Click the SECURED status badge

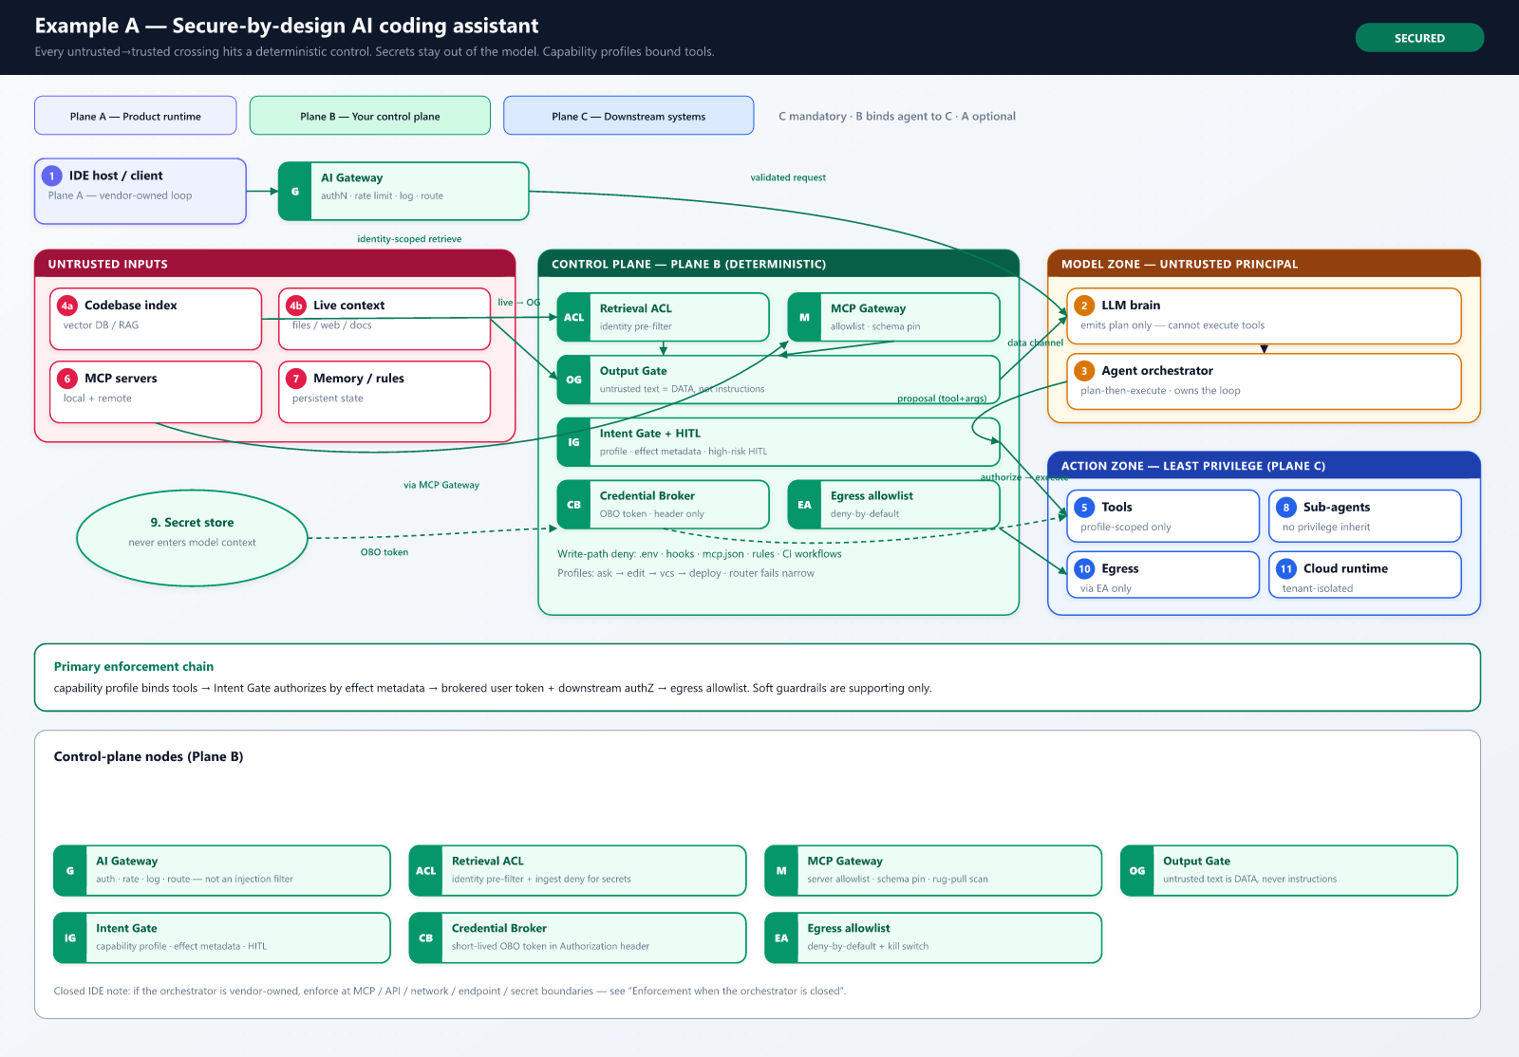[1419, 38]
